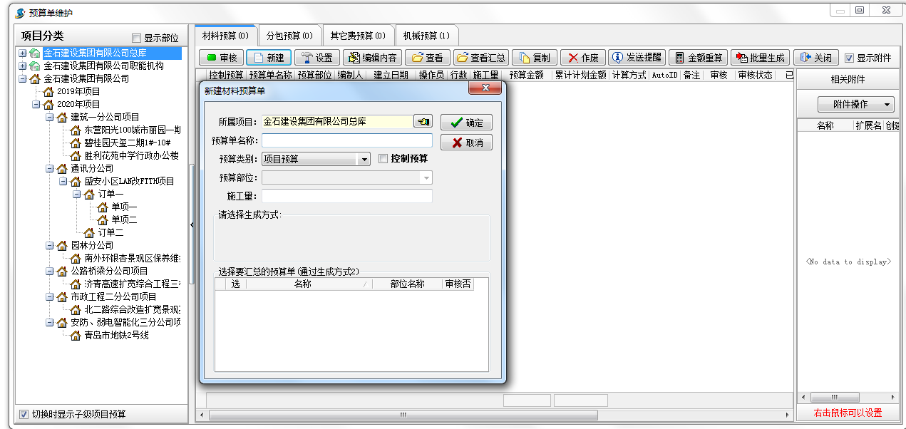The image size is (906, 429).
Task: Click the 查看汇总 summary icon
Action: 462,58
